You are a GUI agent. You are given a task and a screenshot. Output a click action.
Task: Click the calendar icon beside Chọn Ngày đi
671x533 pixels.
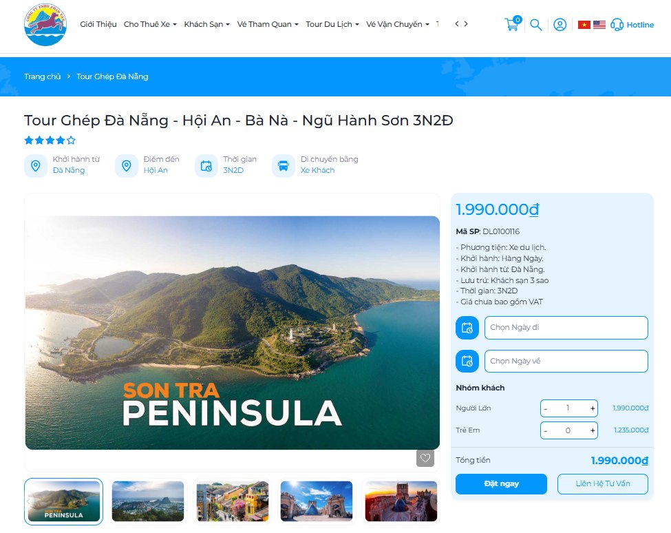[x=467, y=328]
